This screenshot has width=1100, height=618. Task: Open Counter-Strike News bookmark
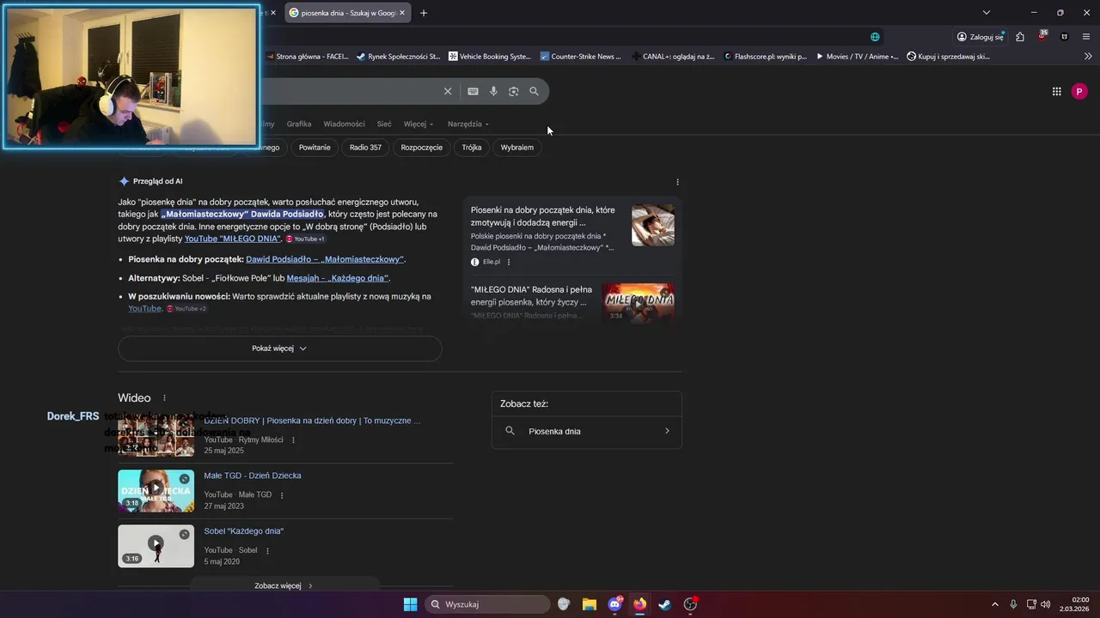coord(580,57)
